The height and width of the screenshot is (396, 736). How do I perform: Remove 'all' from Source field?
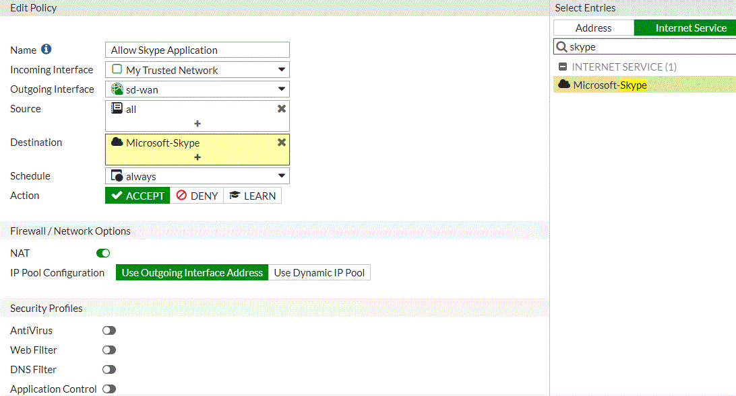click(282, 109)
